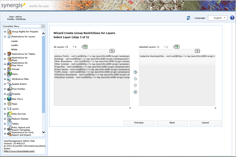
Task: Click the refresh icon near Language selector
Action: (188, 18)
